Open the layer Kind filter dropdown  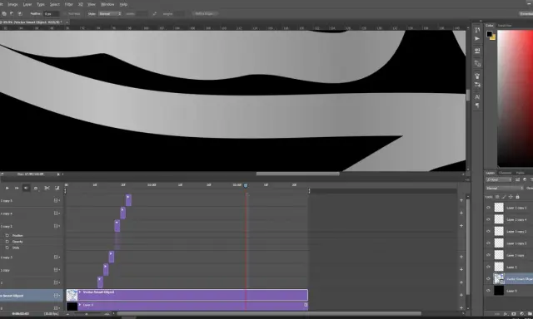click(x=499, y=179)
